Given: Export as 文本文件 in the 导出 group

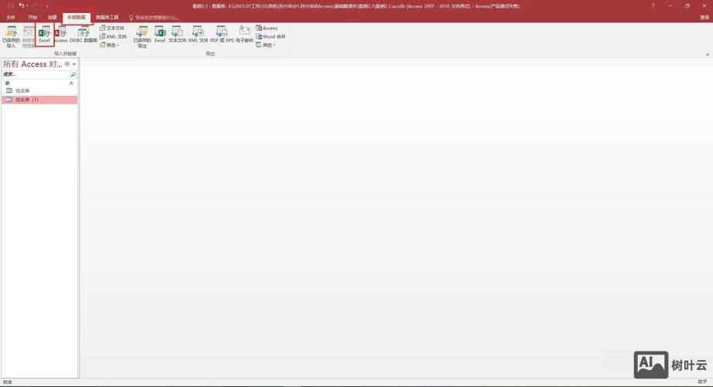Looking at the screenshot, I should click(x=177, y=34).
